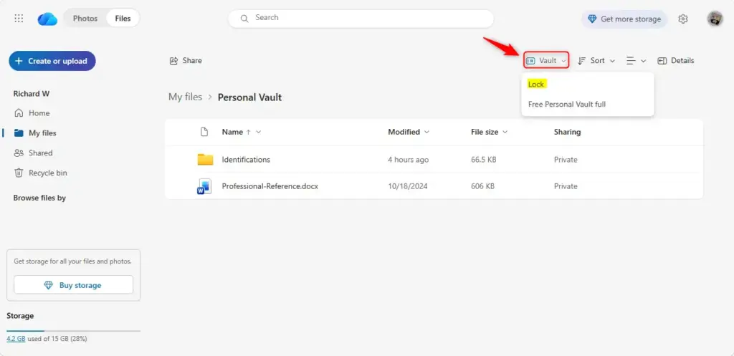This screenshot has width=734, height=356.
Task: Open the app launcher grid icon
Action: (19, 18)
